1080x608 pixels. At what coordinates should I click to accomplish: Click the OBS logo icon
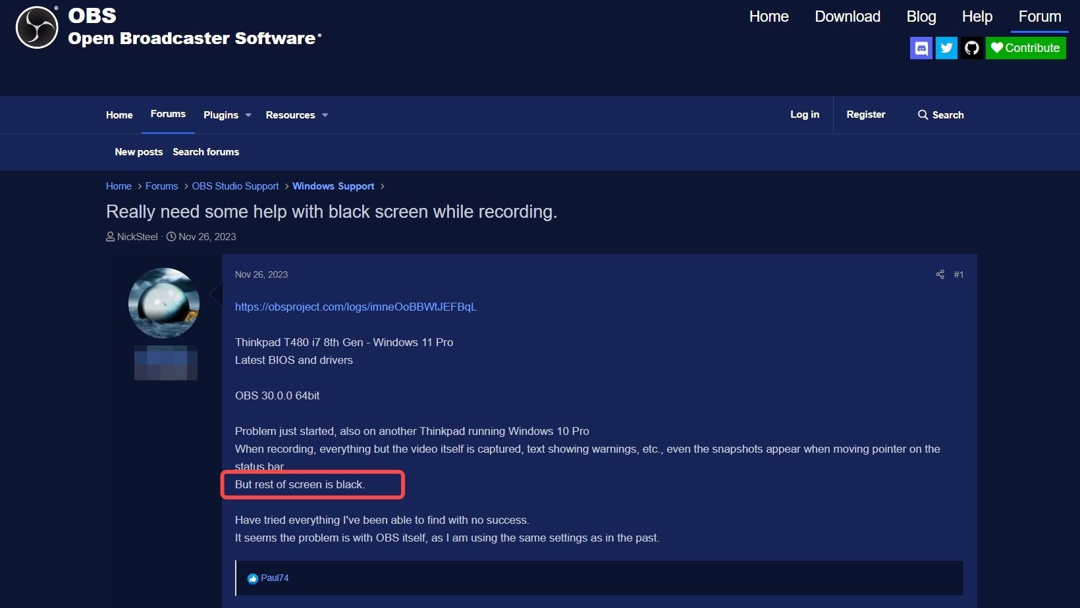tap(37, 28)
